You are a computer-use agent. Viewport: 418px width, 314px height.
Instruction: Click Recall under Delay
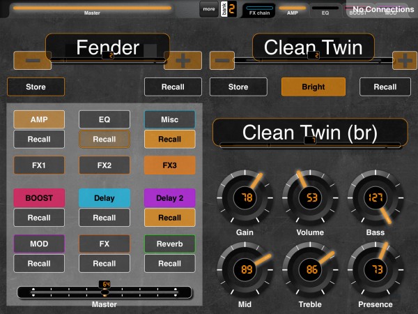pos(104,218)
